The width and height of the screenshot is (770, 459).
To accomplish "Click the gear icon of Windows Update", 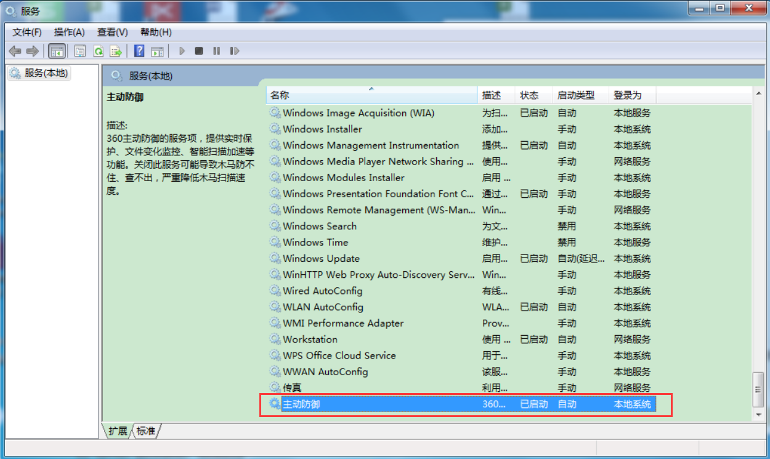I will pos(275,258).
